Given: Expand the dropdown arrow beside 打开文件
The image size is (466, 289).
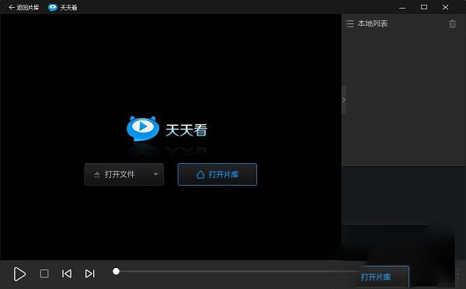Looking at the screenshot, I should pos(156,174).
